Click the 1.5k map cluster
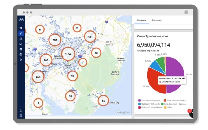The image size is (208, 130). pyautogui.click(x=68, y=54)
